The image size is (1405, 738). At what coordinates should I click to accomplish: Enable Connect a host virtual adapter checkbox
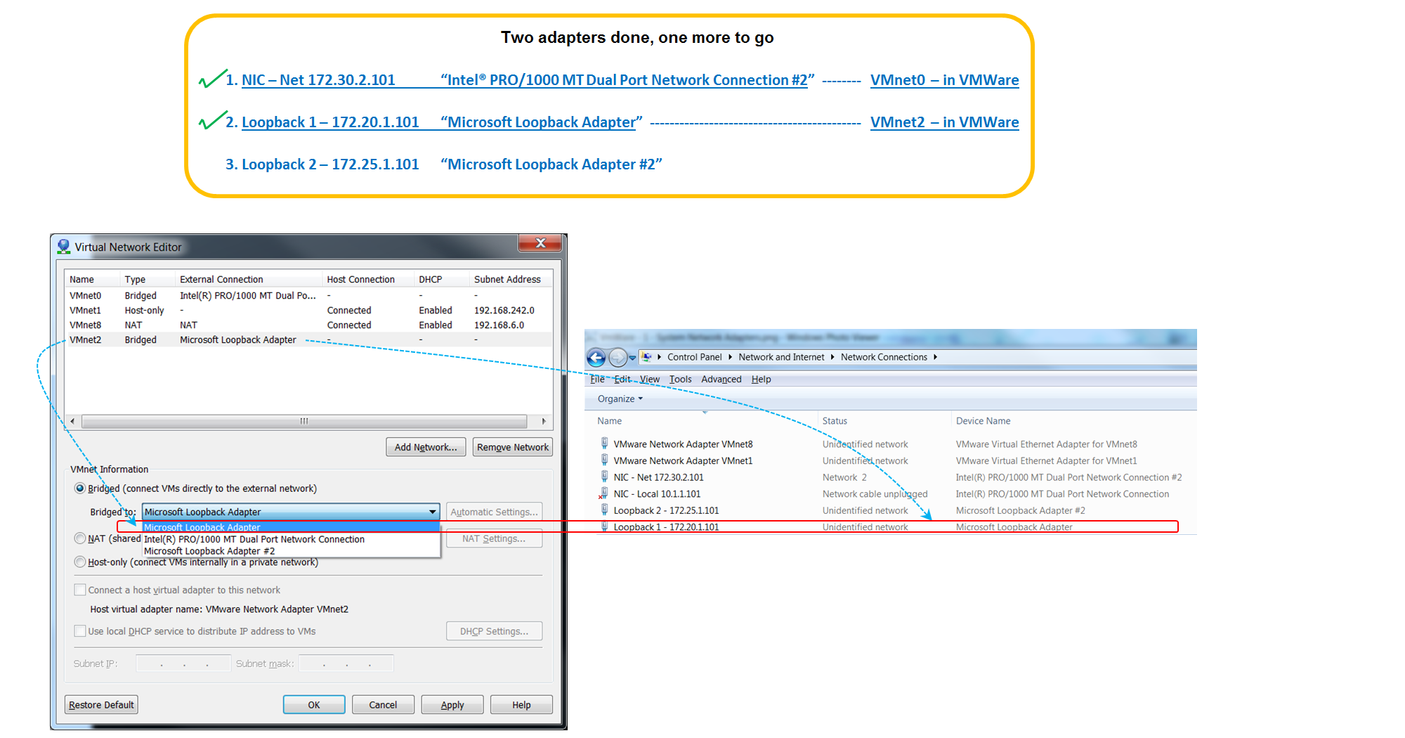(80, 590)
